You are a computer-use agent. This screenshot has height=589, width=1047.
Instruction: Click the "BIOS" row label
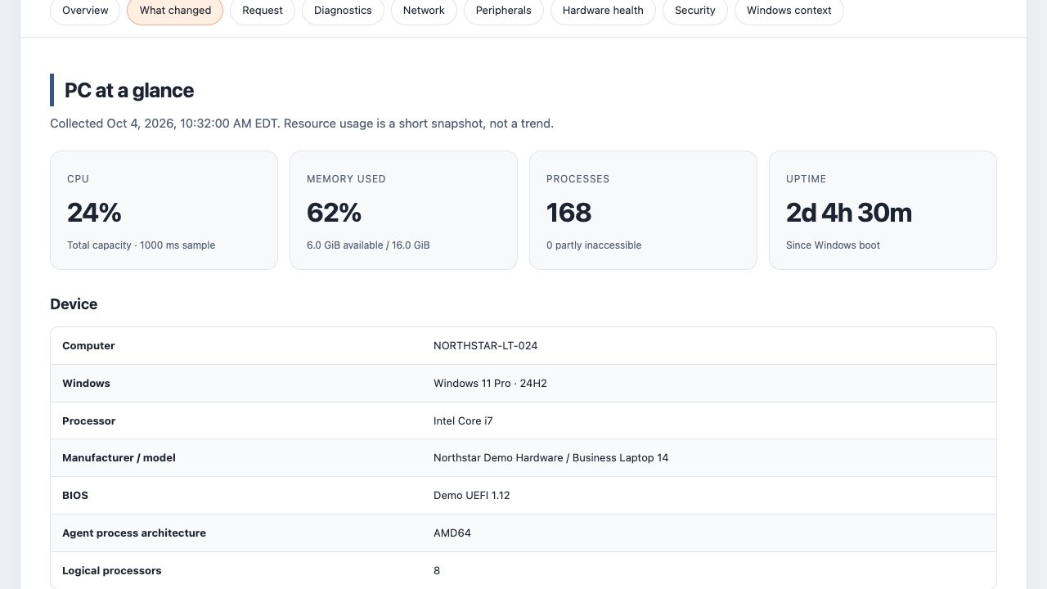click(75, 496)
